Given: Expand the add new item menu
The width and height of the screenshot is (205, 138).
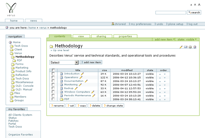Looking at the screenshot, I should coord(165,39).
